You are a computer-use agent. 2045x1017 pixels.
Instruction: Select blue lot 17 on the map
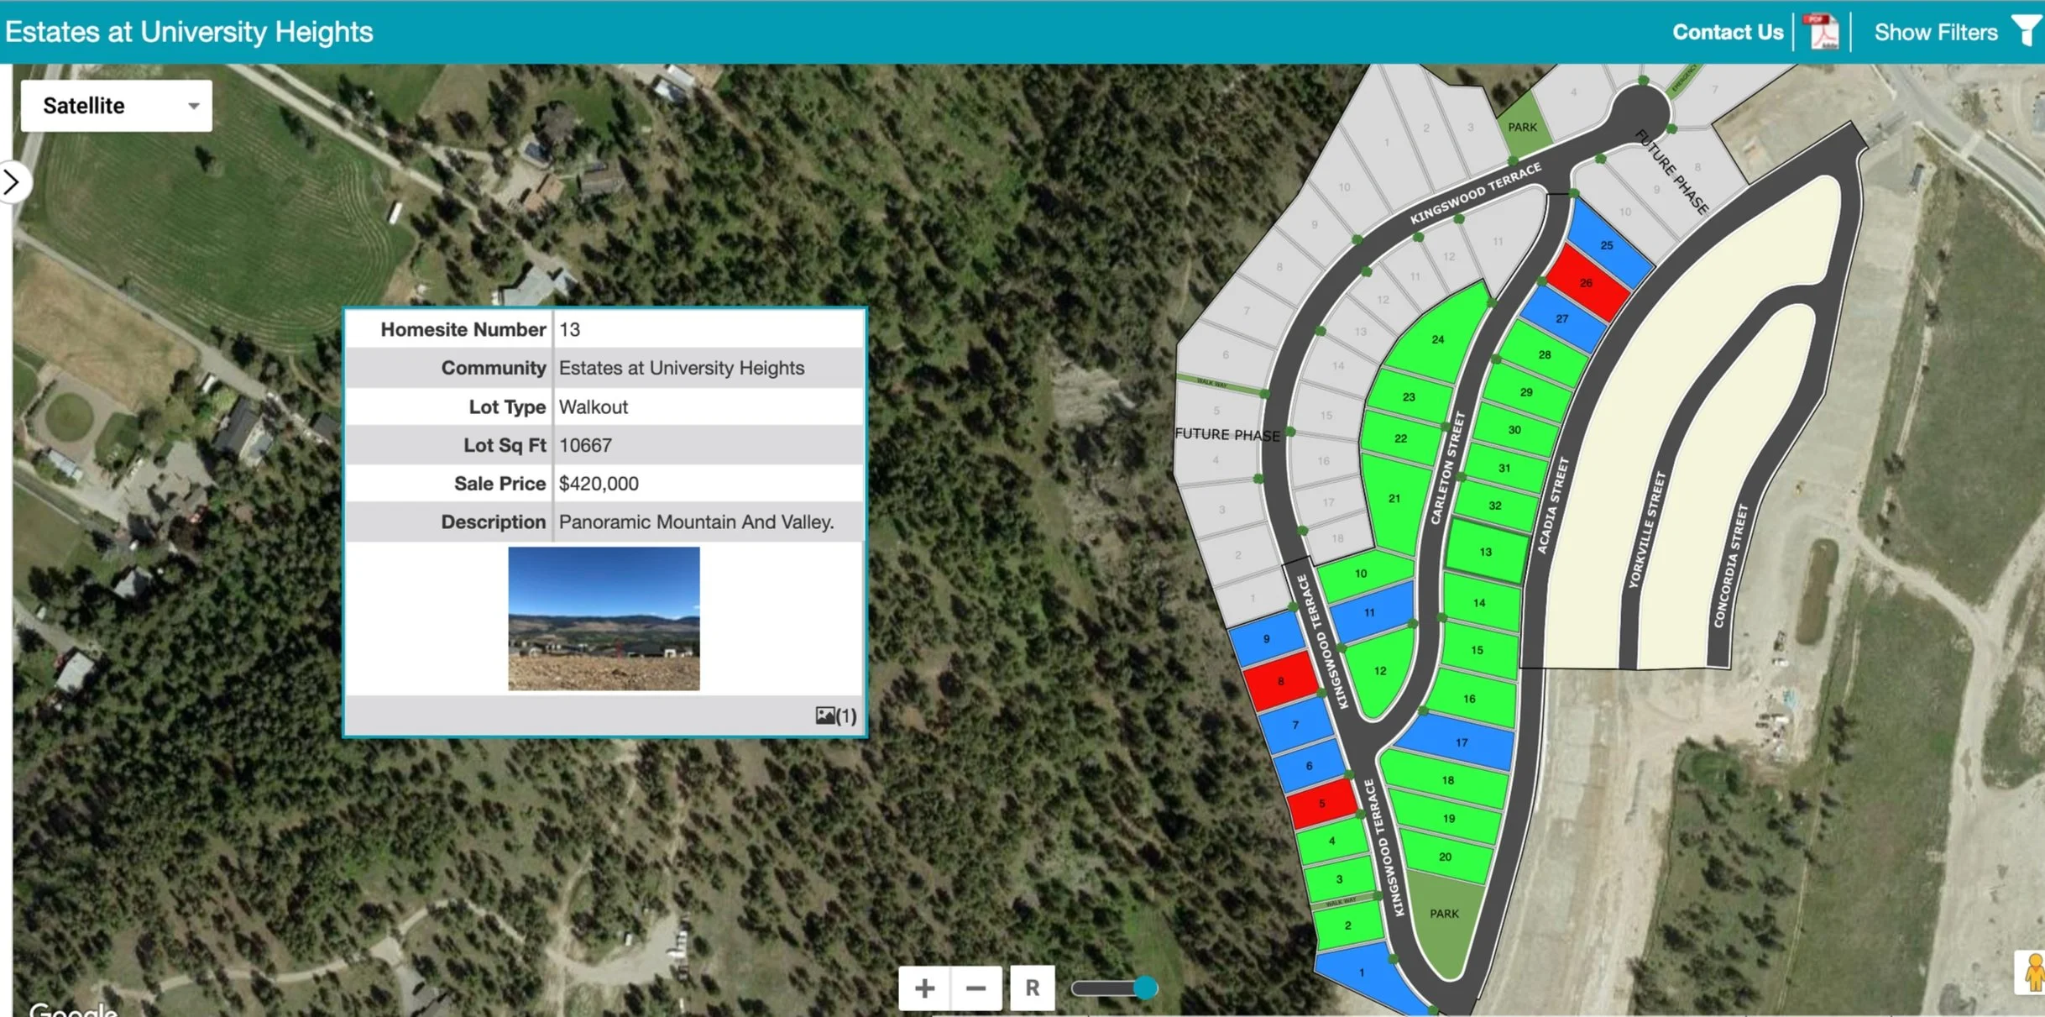pyautogui.click(x=1461, y=742)
